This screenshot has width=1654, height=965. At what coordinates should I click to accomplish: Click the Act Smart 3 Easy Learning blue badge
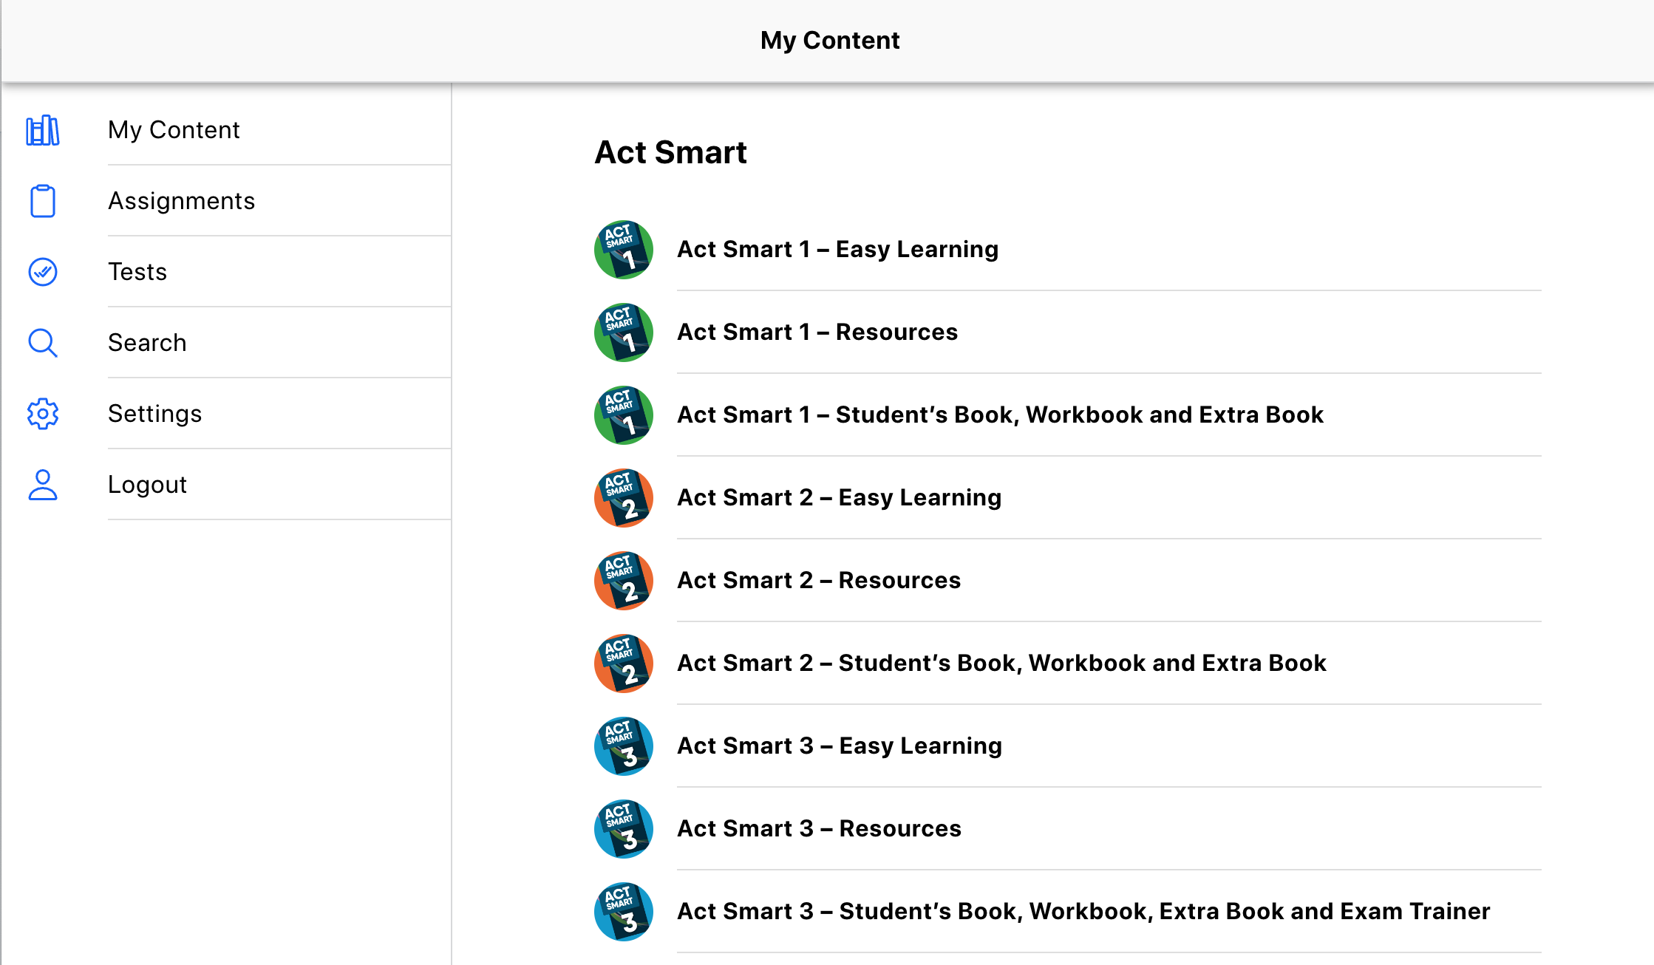click(x=624, y=746)
